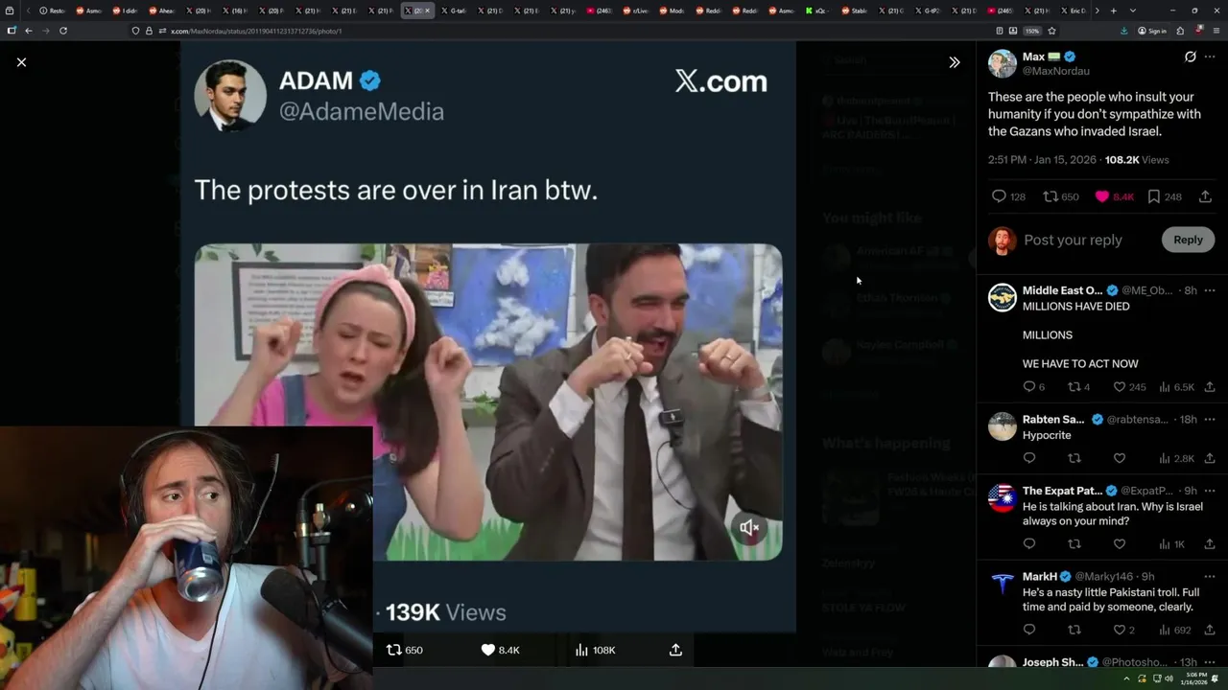Share photo with bottom upload icon
1228x690 pixels.
(675, 650)
